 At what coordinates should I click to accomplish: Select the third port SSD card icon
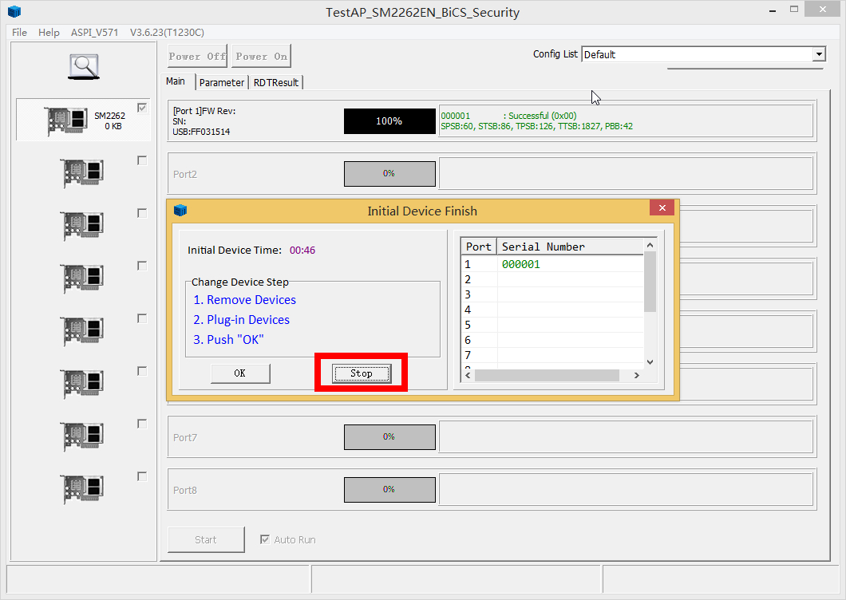point(82,225)
